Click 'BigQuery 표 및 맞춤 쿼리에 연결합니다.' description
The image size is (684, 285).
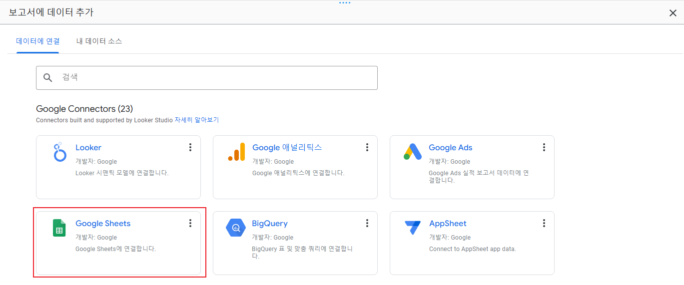coord(303,253)
